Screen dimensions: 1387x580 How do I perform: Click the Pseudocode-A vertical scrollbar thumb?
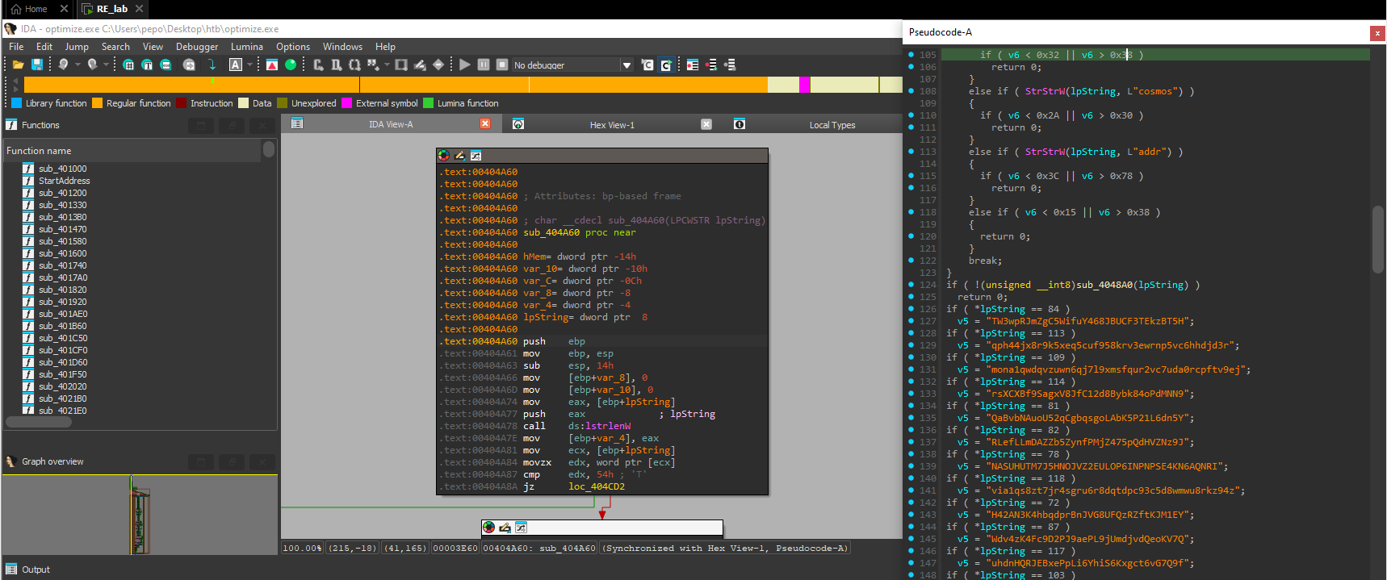coord(1378,240)
